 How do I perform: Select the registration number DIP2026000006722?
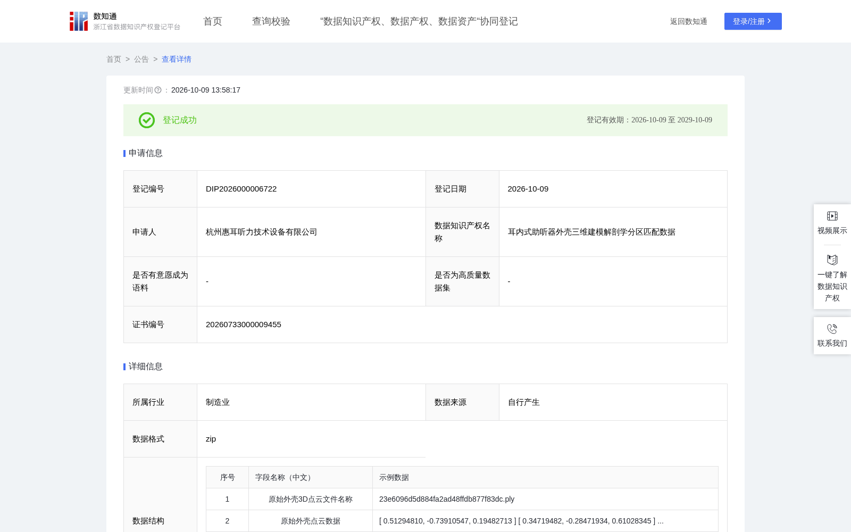(241, 189)
